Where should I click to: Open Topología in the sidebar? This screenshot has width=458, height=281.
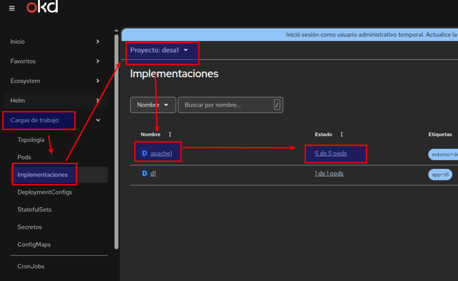(x=31, y=140)
